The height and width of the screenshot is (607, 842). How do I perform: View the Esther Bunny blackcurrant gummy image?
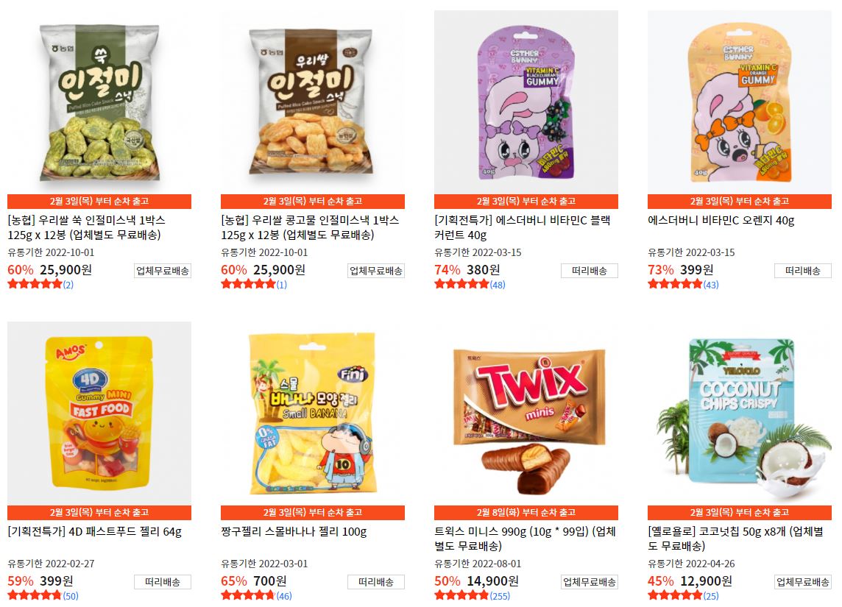click(x=526, y=102)
